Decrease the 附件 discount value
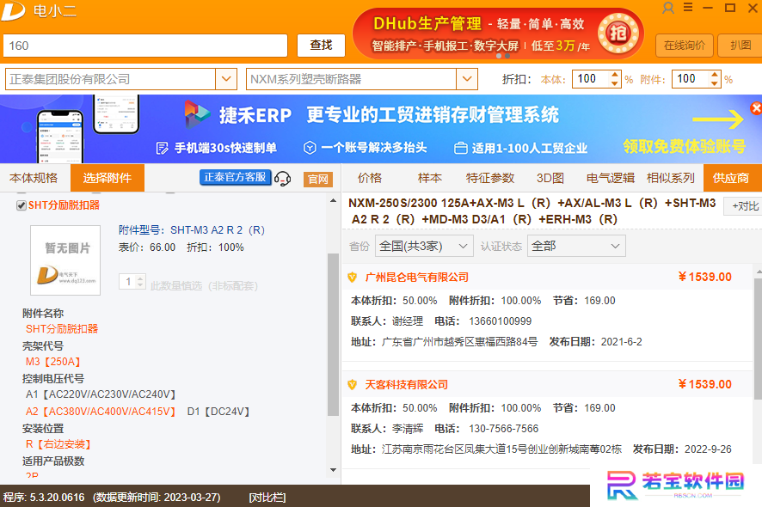The image size is (762, 507). (x=715, y=83)
